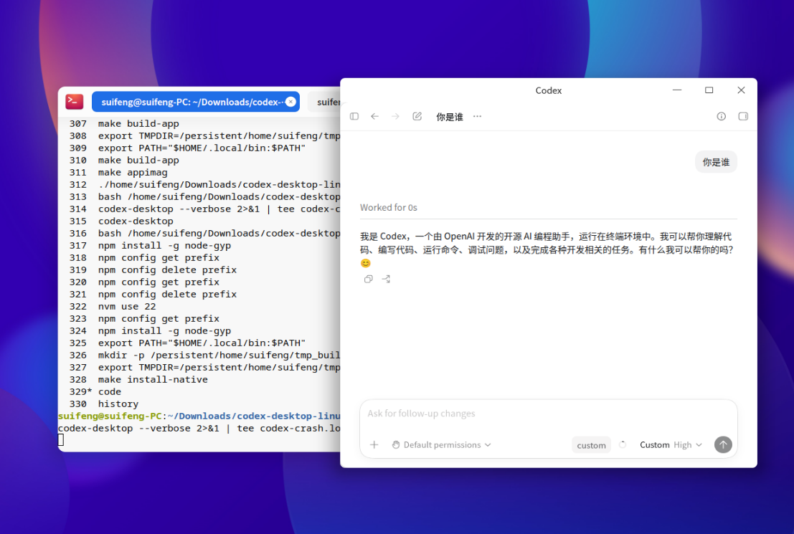Toggle the right side panel icon
Viewport: 794px width, 534px height.
[x=743, y=116]
